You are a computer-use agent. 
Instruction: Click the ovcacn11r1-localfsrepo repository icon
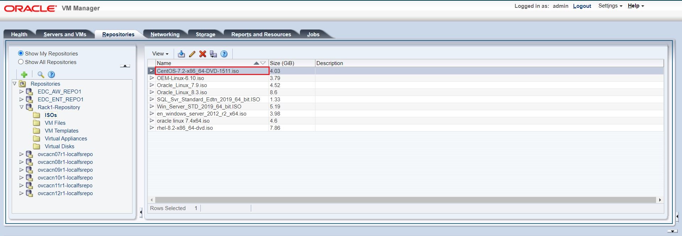[x=29, y=186]
